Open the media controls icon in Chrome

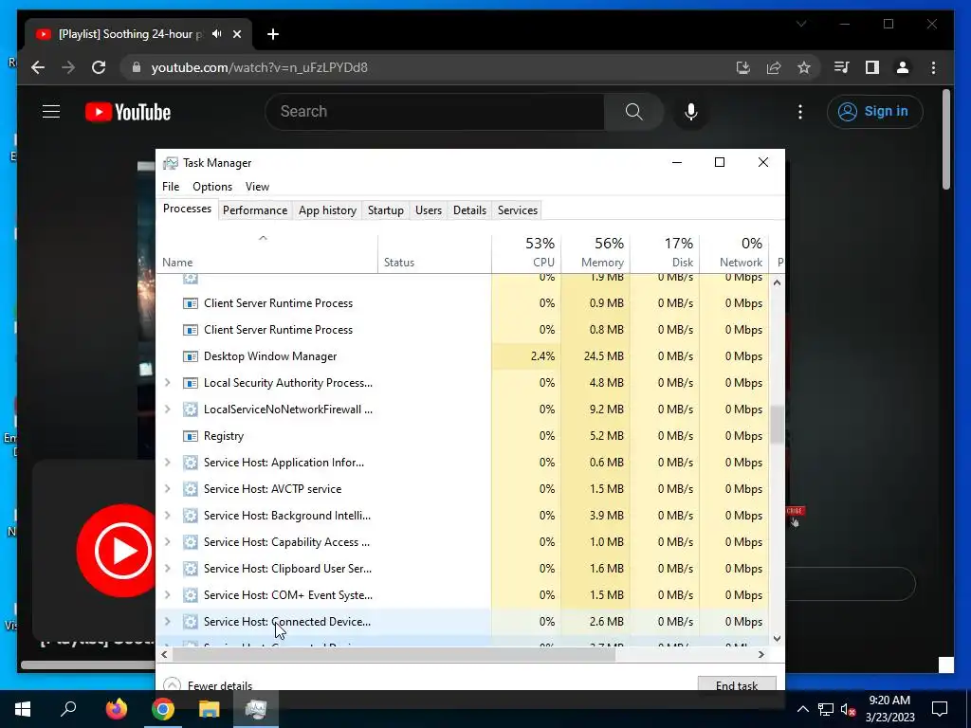point(842,67)
